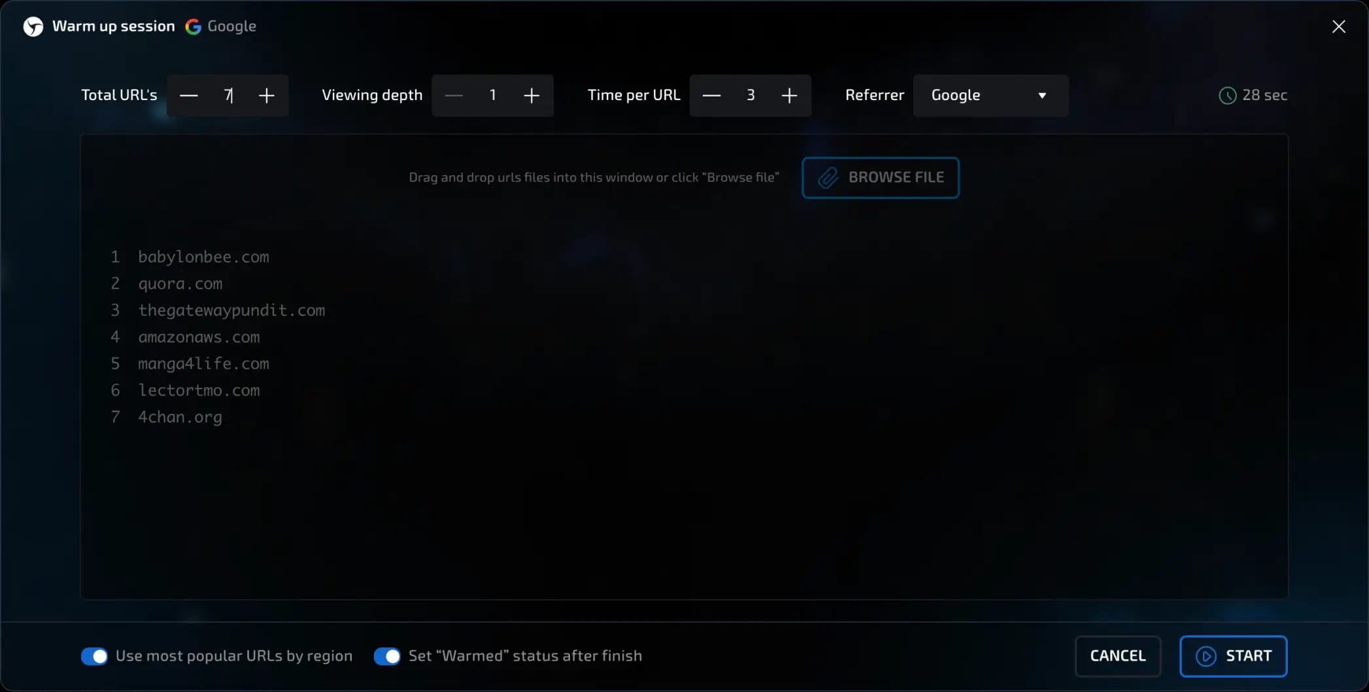Increase Total URL's with the plus button
This screenshot has height=692, width=1369.
(x=266, y=95)
